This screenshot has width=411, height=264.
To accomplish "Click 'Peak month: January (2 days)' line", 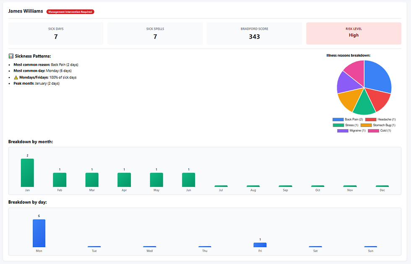I will (36, 83).
